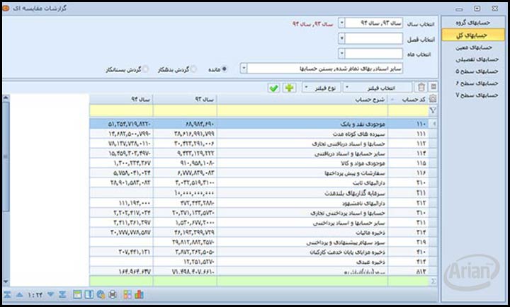The image size is (510, 307).
Task: Select the گردش بدهکار radio option
Action: point(193,69)
